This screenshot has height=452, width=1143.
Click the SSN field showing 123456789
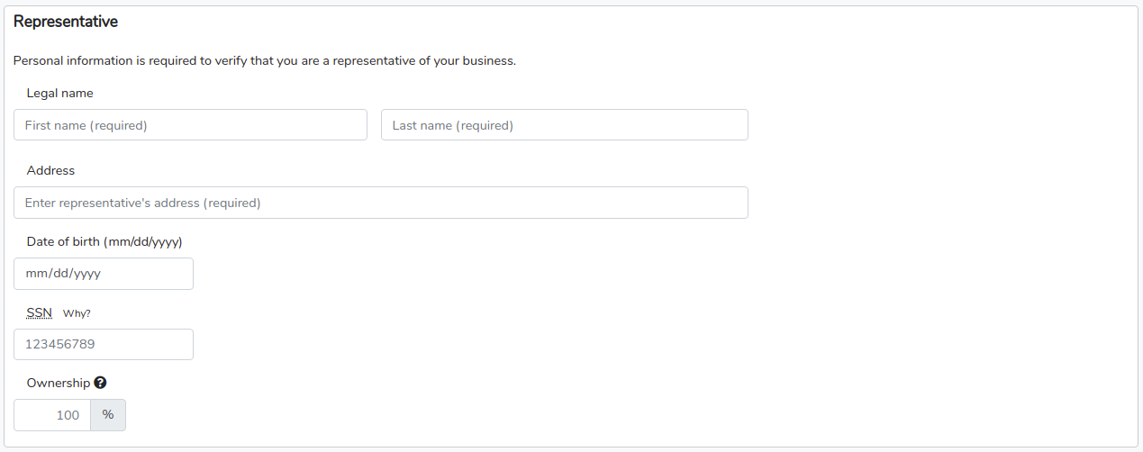pos(104,344)
